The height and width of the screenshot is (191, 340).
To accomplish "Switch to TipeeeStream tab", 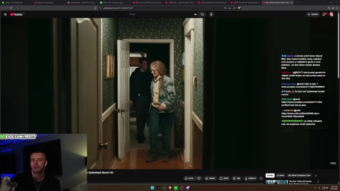I will (82, 3).
